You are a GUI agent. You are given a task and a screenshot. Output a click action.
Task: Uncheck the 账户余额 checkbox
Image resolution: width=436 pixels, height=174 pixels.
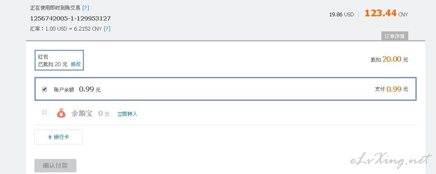pyautogui.click(x=45, y=89)
